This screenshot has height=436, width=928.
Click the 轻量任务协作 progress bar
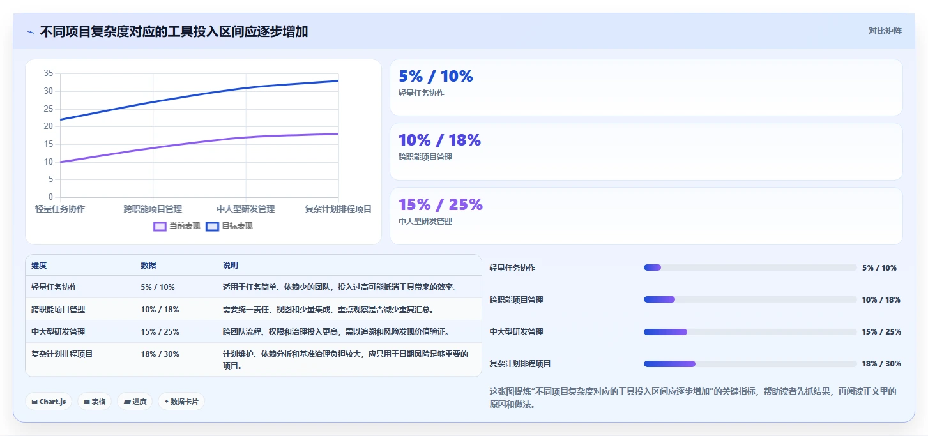[750, 267]
